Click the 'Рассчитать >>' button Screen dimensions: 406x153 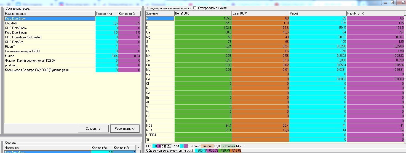pos(125,128)
